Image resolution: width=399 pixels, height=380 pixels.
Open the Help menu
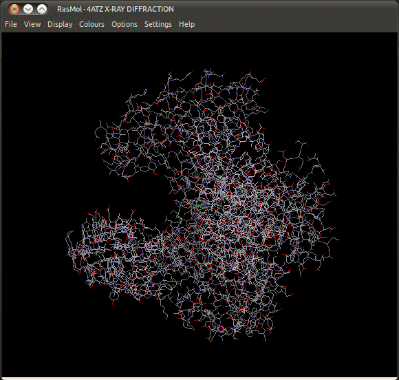pos(187,24)
